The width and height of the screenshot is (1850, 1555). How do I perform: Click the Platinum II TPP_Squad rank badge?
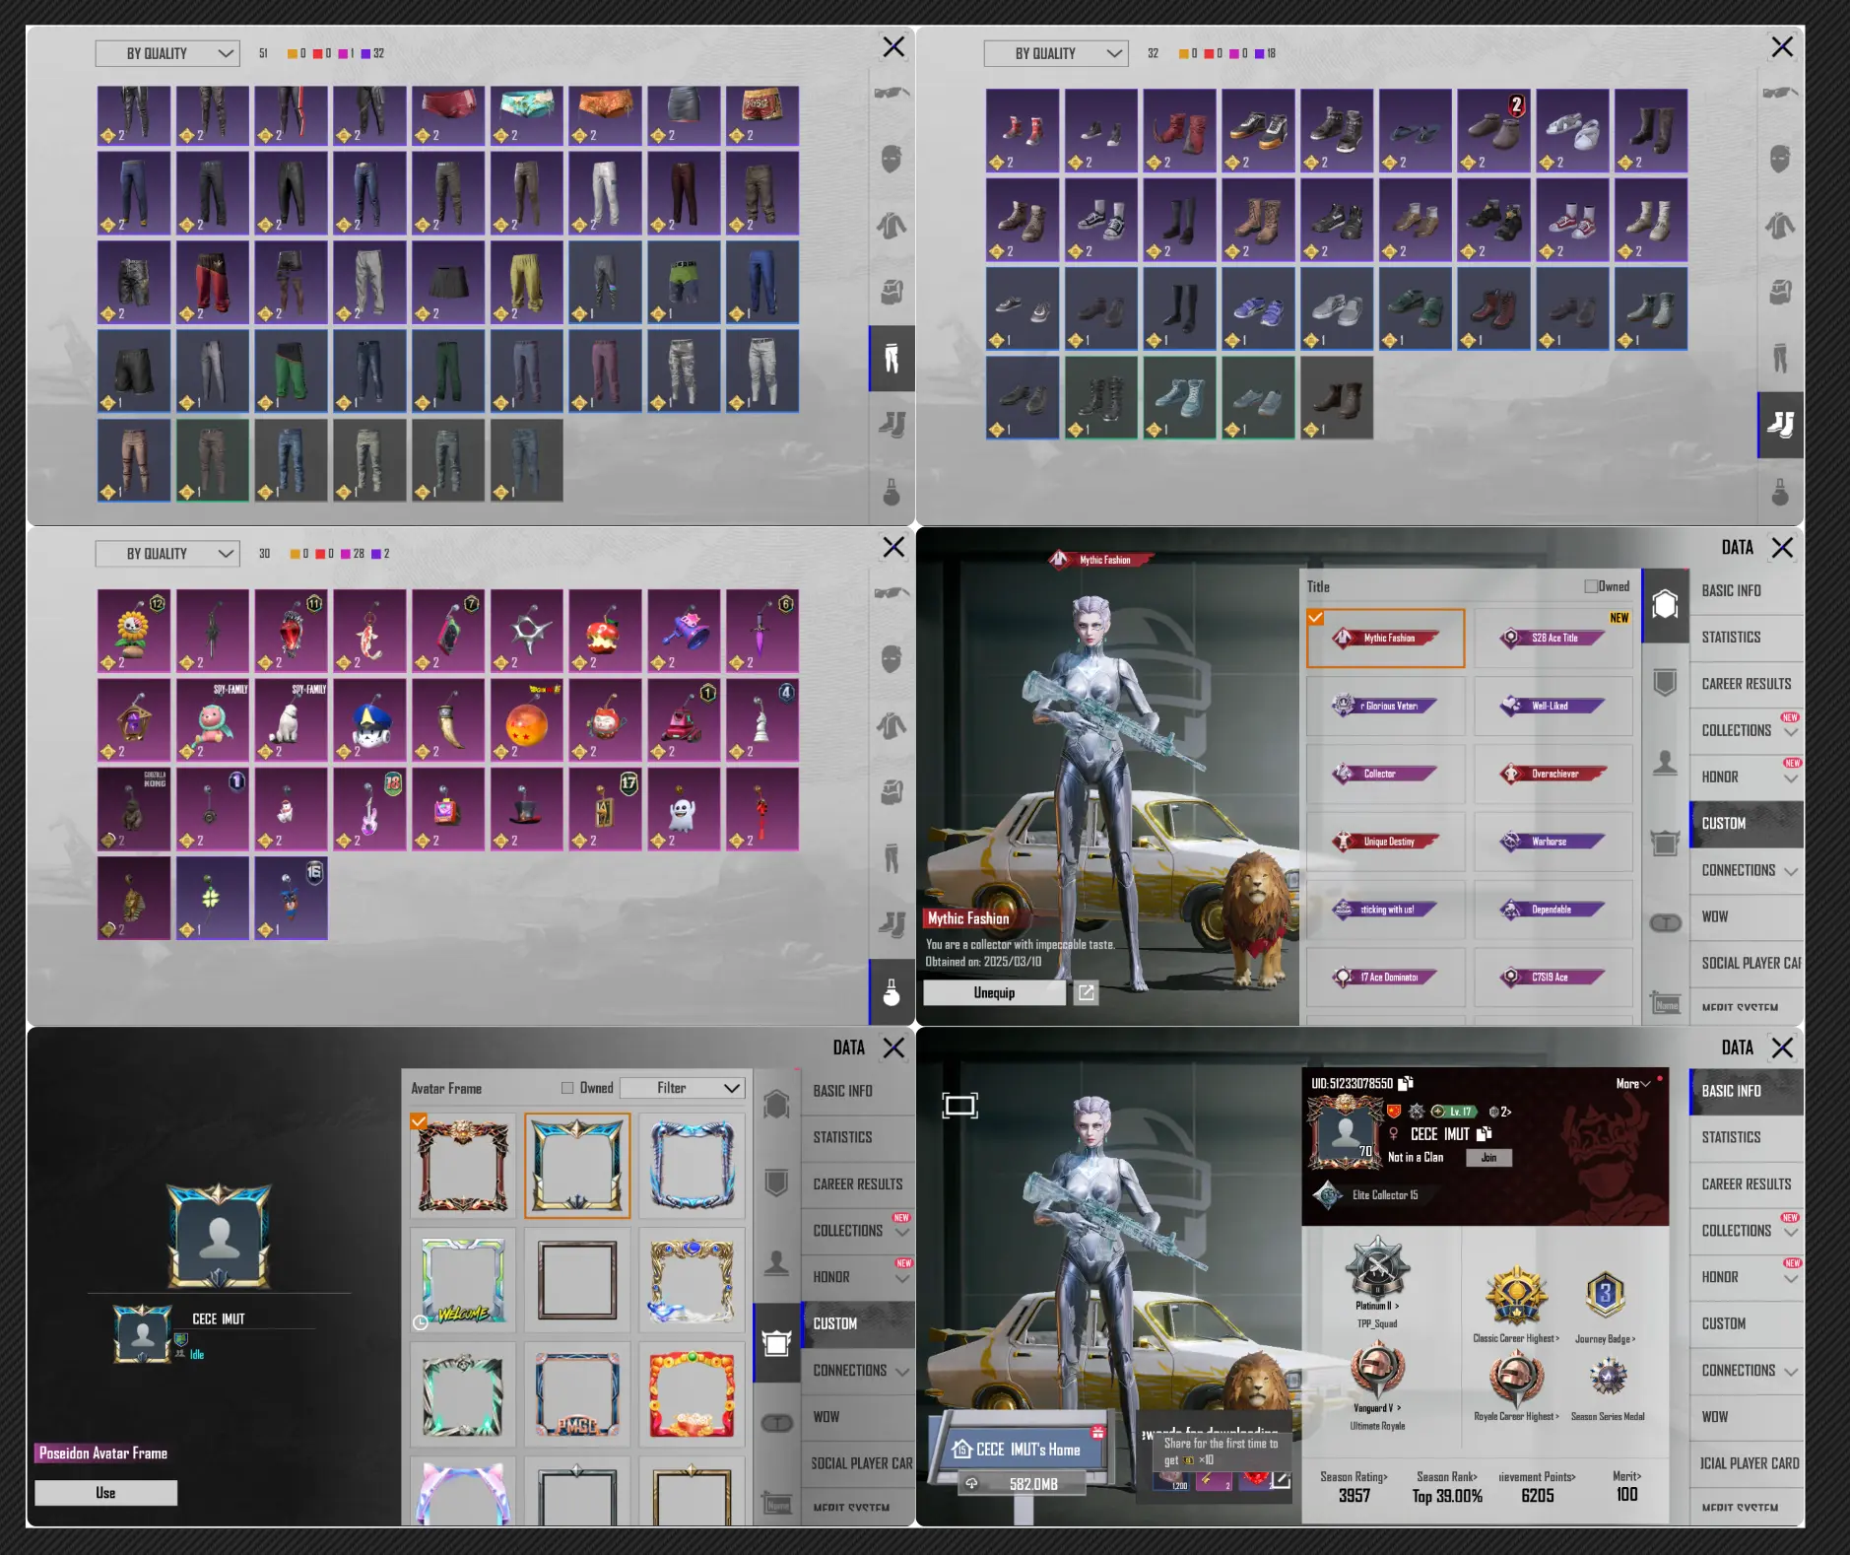(1377, 1269)
